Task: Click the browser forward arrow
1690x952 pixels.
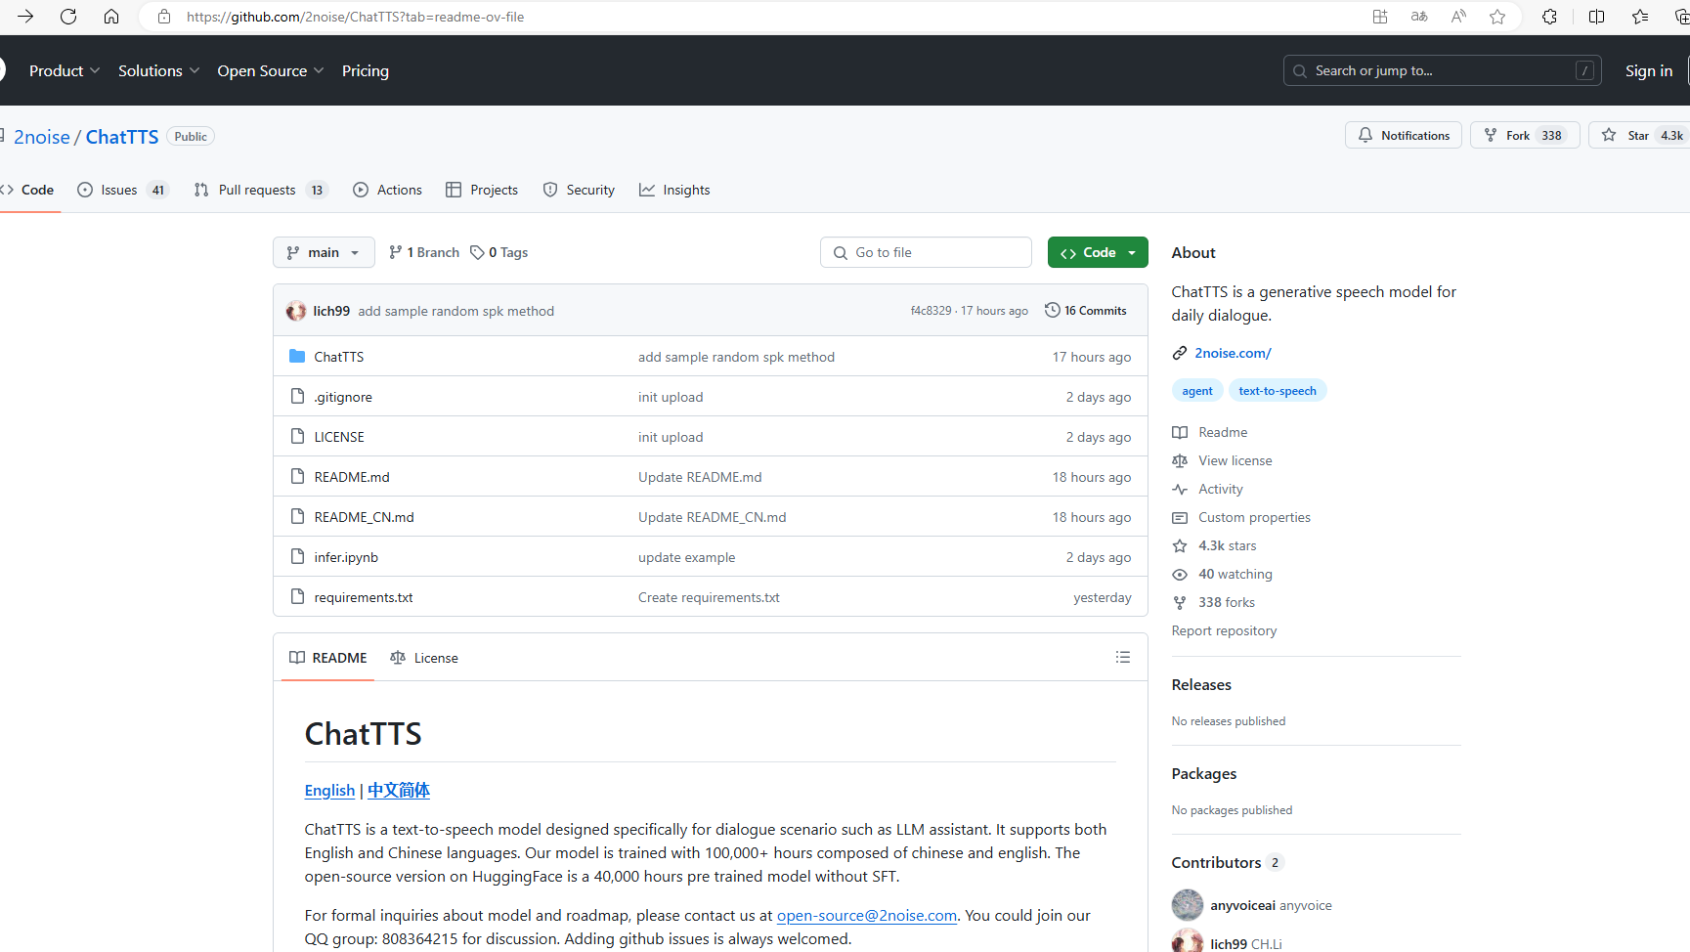Action: [x=25, y=17]
